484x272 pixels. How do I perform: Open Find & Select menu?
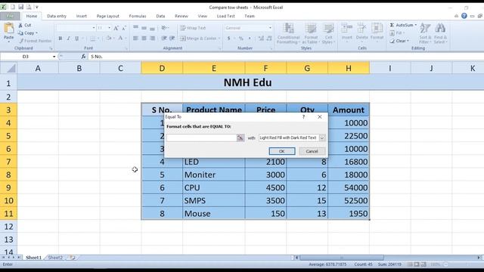pos(440,33)
